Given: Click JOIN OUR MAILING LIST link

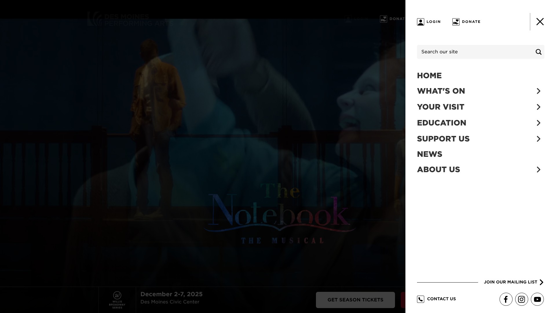Looking at the screenshot, I should [x=511, y=282].
